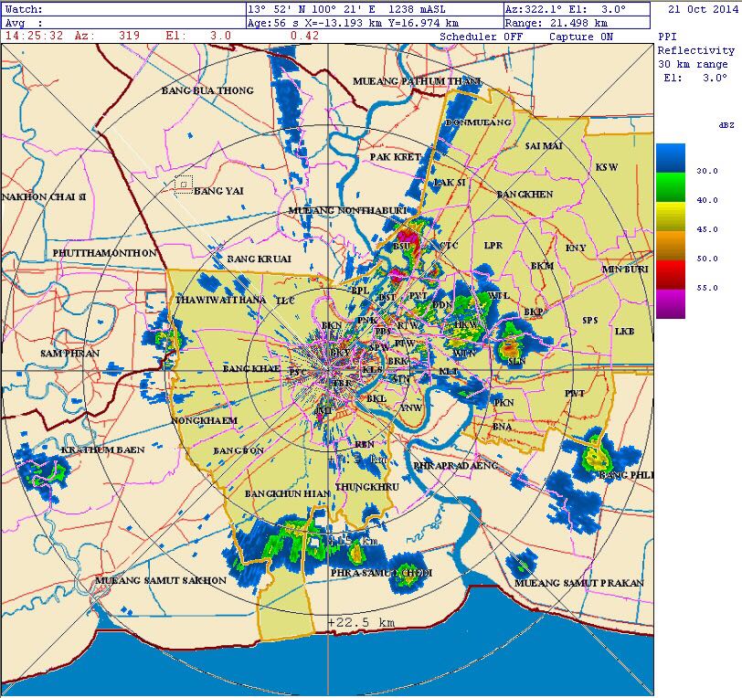Viewport: 742px width, 698px height.
Task: Toggle the Scheduler OFF status
Action: click(482, 37)
